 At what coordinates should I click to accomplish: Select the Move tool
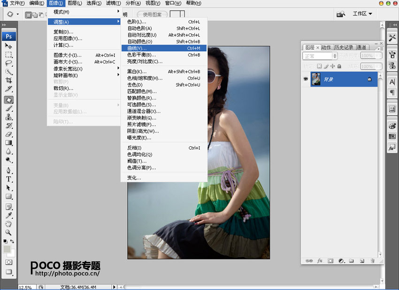tap(8, 46)
